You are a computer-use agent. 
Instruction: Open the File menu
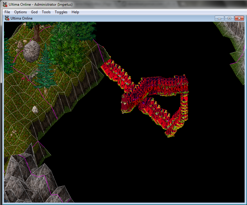(x=7, y=12)
